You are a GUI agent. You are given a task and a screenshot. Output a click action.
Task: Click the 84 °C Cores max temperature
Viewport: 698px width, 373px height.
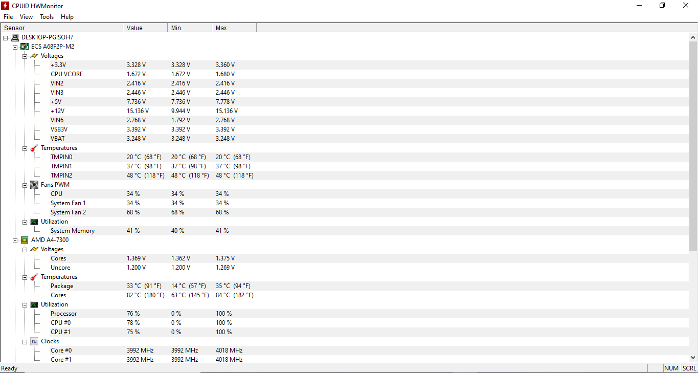pyautogui.click(x=235, y=295)
